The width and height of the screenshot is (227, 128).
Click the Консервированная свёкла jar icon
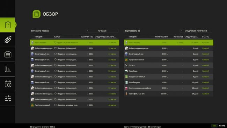point(126,88)
